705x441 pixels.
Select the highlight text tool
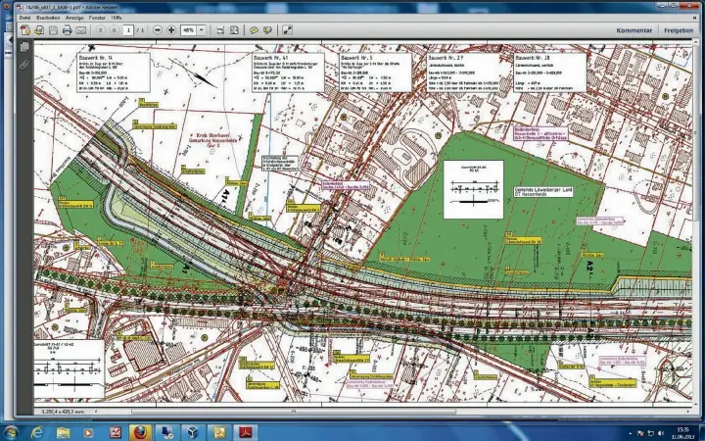tap(266, 30)
